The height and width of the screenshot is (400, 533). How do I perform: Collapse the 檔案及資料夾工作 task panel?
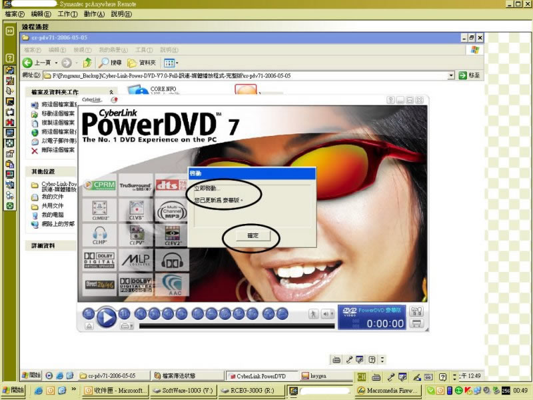pos(111,92)
